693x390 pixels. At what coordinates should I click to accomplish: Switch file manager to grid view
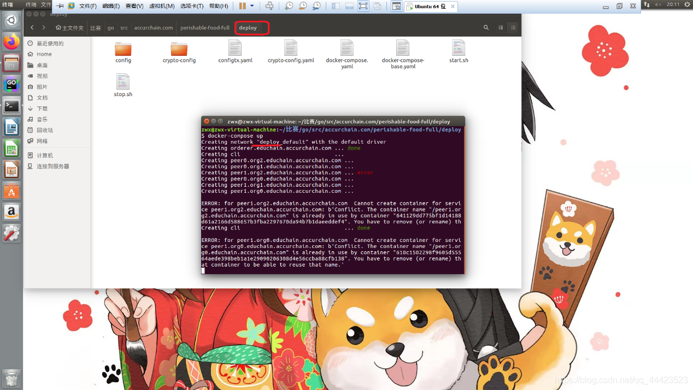tap(513, 27)
